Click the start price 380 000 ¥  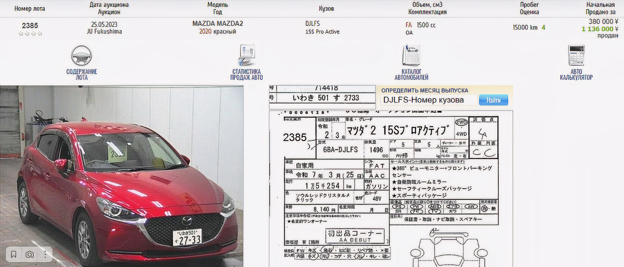click(603, 21)
